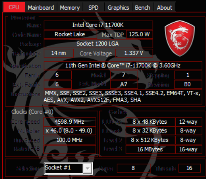Click the 'Max TDP' label
Image resolution: width=206 pixels, height=179 pixels.
113,35
